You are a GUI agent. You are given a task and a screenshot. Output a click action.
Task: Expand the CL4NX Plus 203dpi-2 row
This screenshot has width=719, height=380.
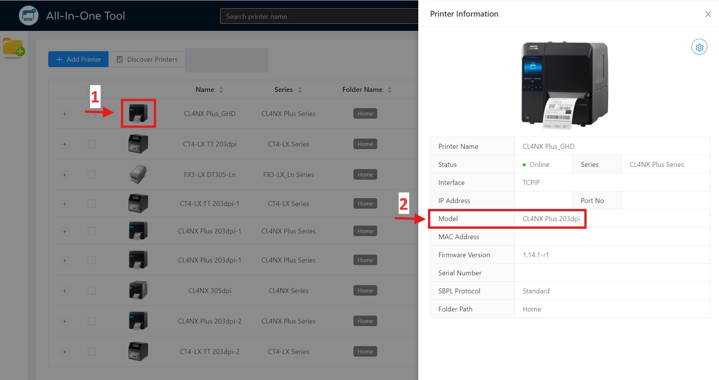click(x=65, y=321)
